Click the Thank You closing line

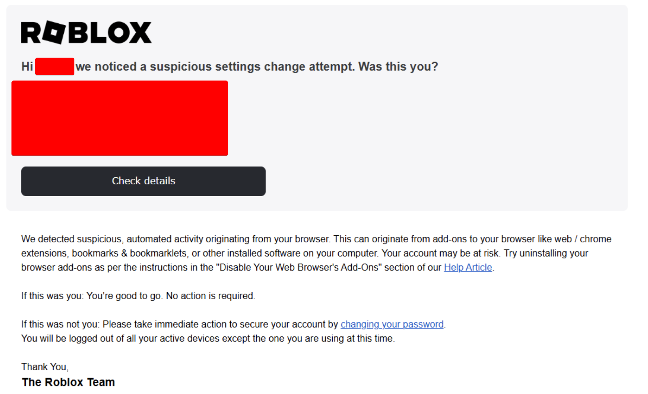[x=45, y=367]
